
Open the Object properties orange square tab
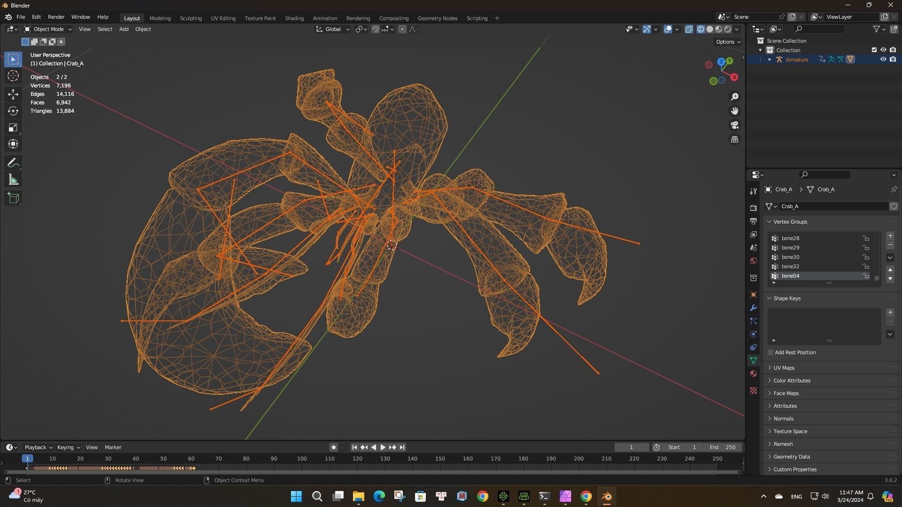coord(753,295)
